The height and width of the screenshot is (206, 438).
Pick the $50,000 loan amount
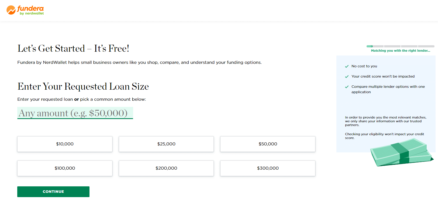268,144
